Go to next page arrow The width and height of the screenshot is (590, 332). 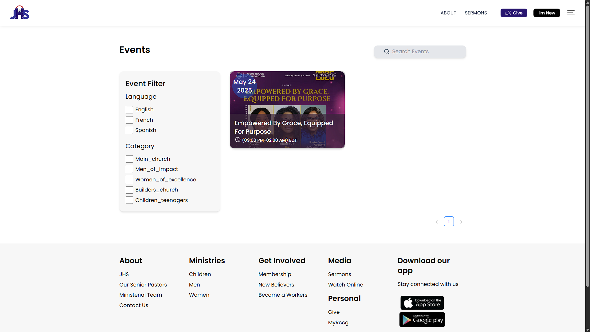[x=461, y=222]
